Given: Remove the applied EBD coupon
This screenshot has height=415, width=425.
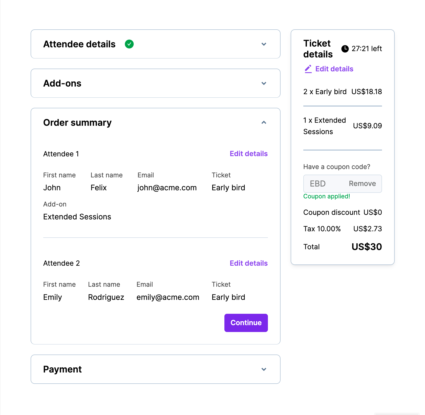Looking at the screenshot, I should tap(362, 183).
